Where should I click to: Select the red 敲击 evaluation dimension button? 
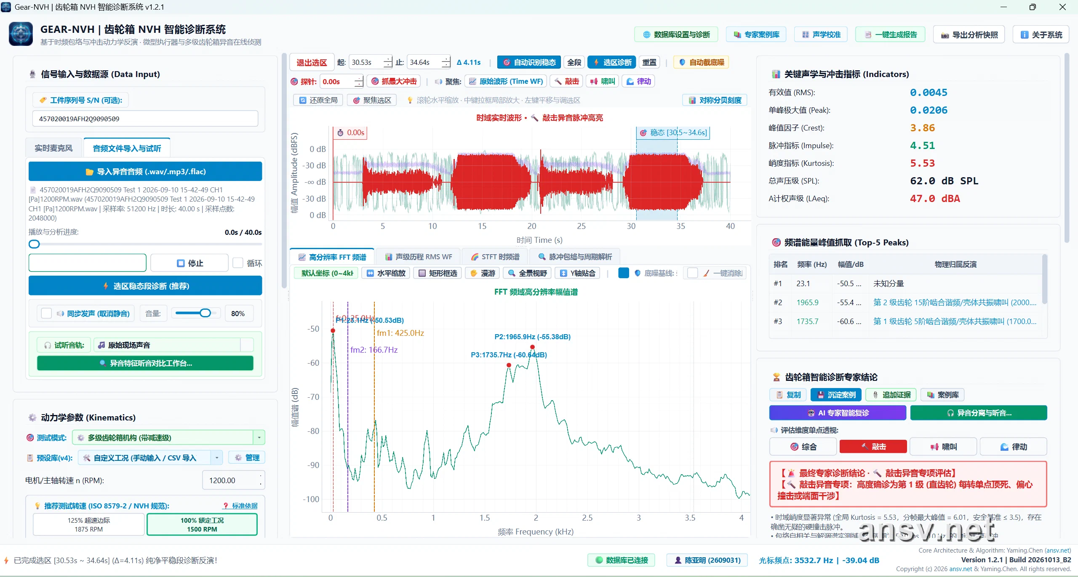click(x=873, y=447)
